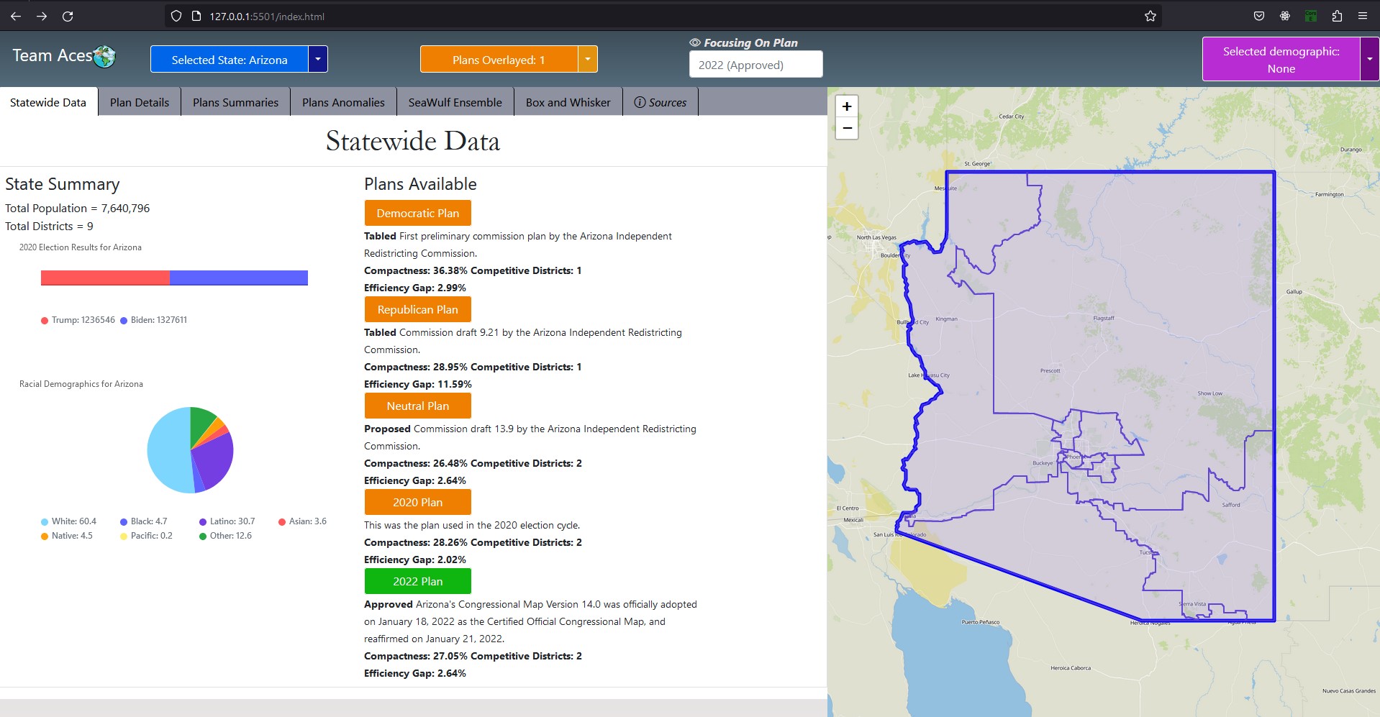Open the browser extensions puzzle icon
The image size is (1380, 717).
click(x=1337, y=16)
